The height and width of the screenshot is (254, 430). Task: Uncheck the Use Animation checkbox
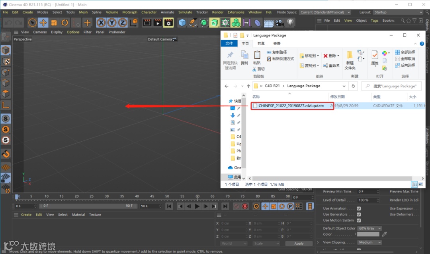[x=359, y=208]
